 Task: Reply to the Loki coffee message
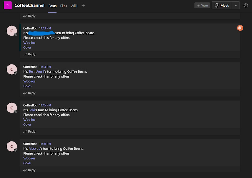tap(29, 131)
